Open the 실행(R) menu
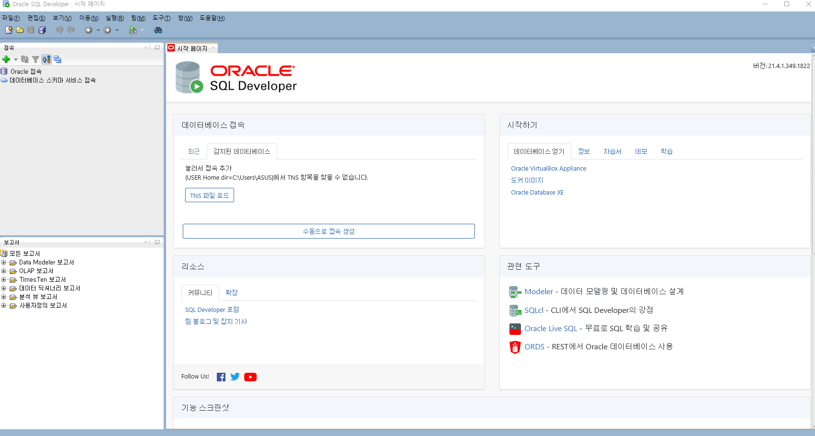The height and width of the screenshot is (436, 815). point(115,18)
